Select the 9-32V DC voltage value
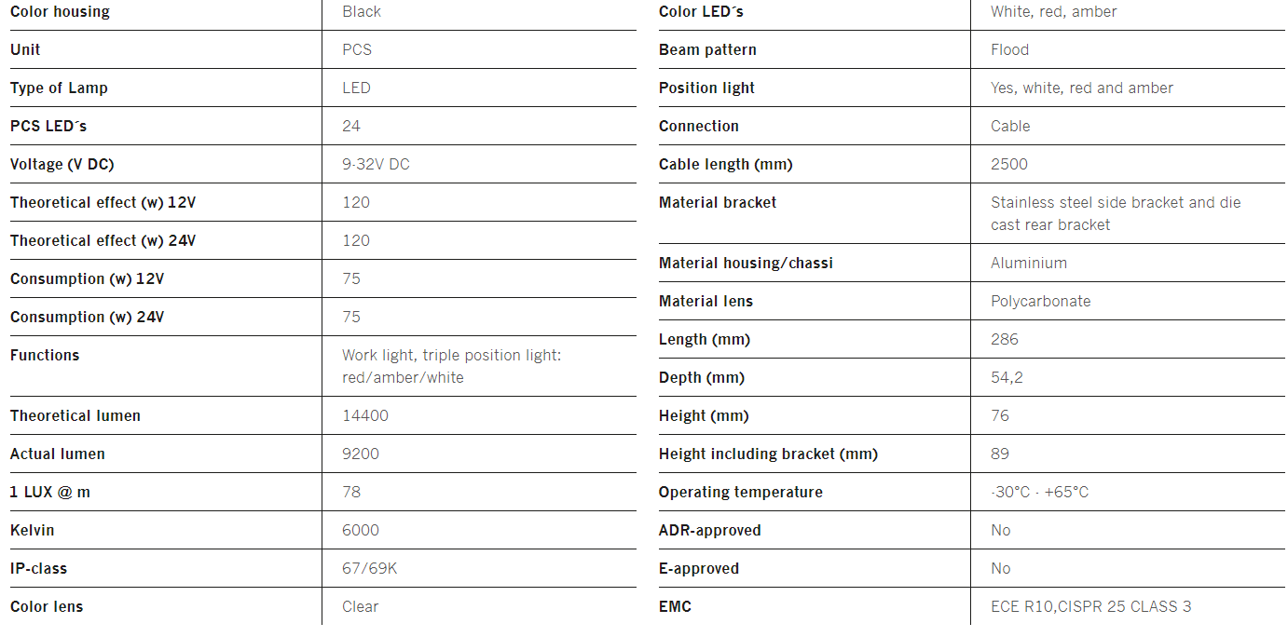 [x=376, y=164]
